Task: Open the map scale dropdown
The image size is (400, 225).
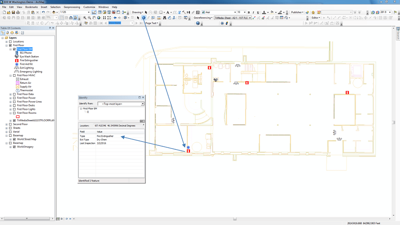Action: 88,12
